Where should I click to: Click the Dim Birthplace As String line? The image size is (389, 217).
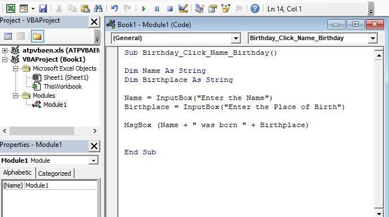179,80
